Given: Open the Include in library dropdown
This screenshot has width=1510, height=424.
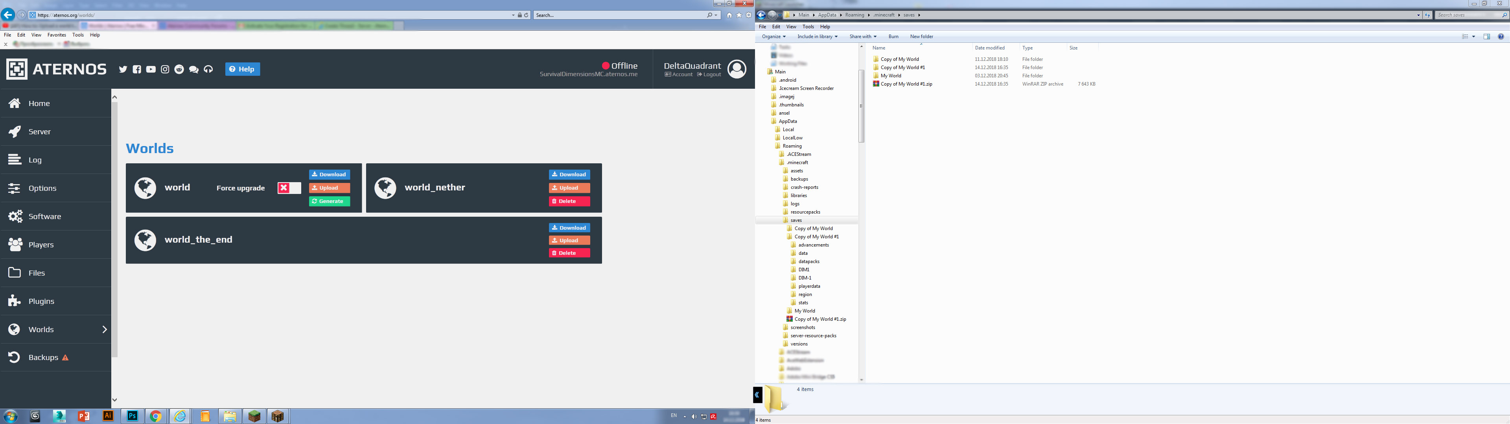Looking at the screenshot, I should [x=818, y=36].
